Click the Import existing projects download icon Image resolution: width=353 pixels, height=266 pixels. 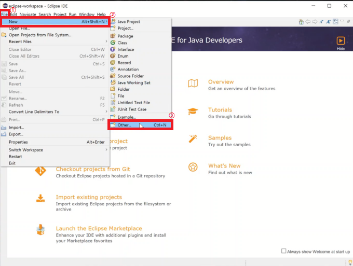tap(40, 199)
